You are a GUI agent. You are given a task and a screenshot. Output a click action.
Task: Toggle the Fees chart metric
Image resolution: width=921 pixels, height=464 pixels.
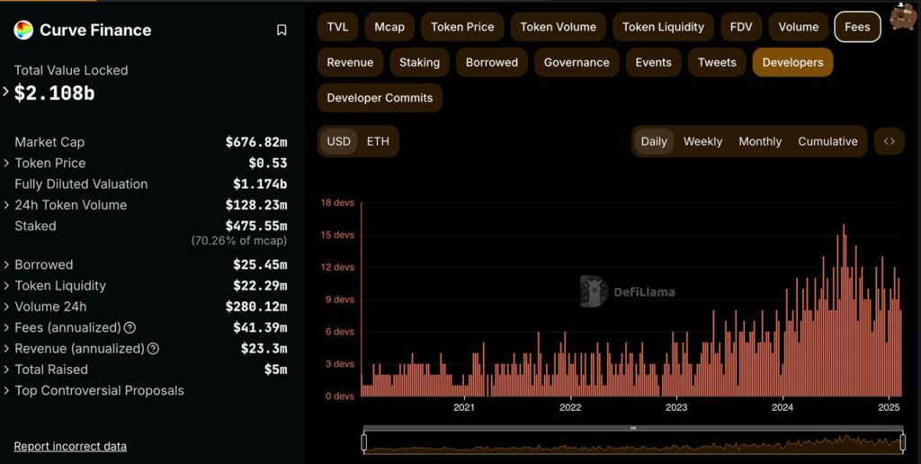tap(857, 27)
